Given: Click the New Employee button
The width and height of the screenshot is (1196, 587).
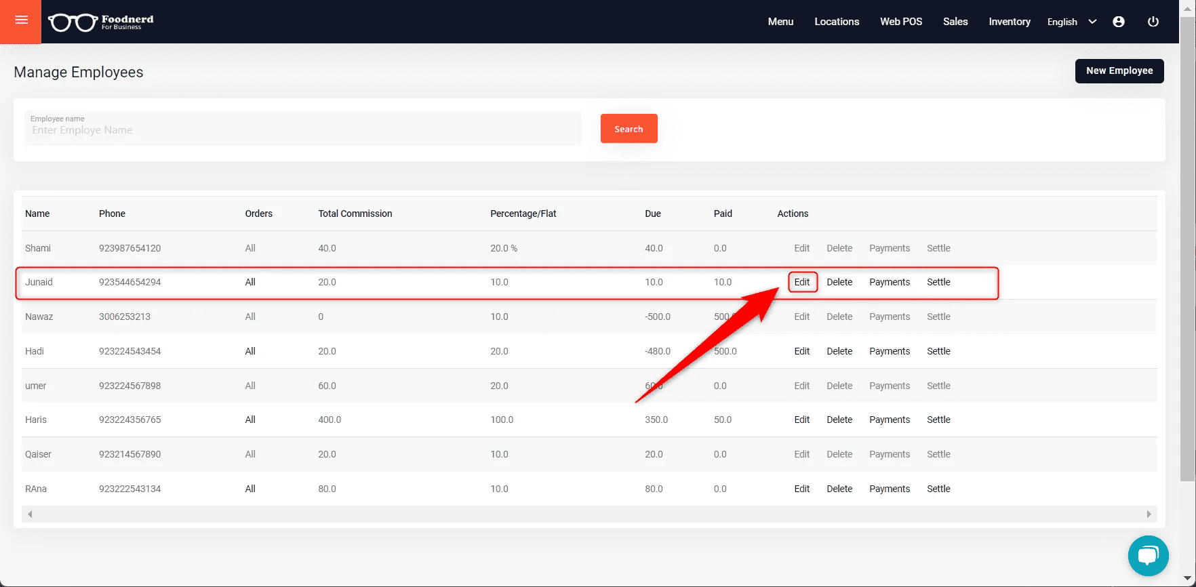Looking at the screenshot, I should click(1119, 70).
